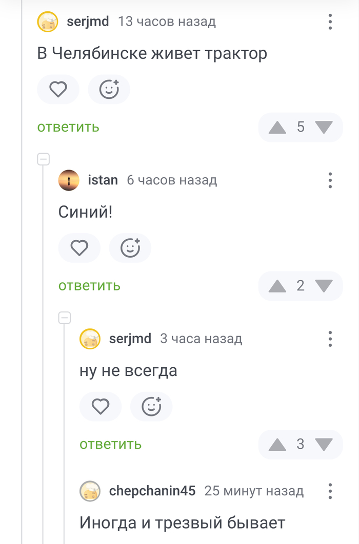Add emoji reaction to serjmd's top comment

pos(109,89)
